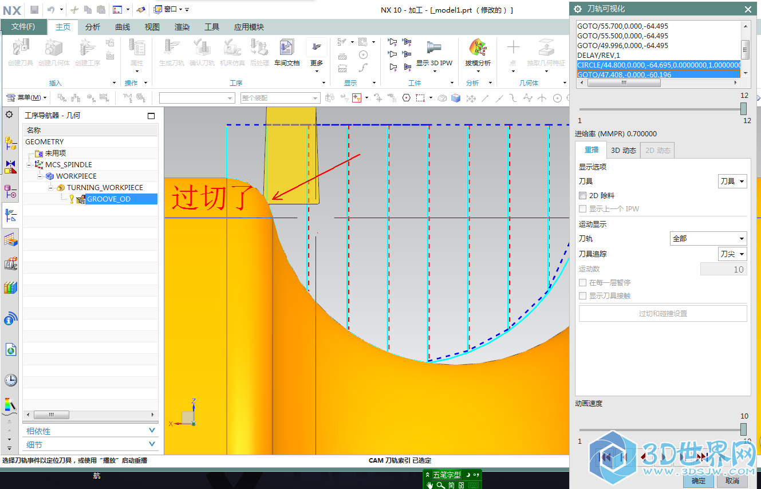This screenshot has width=761, height=489.
Task: Open the 文件(F) menu
Action: [23, 27]
